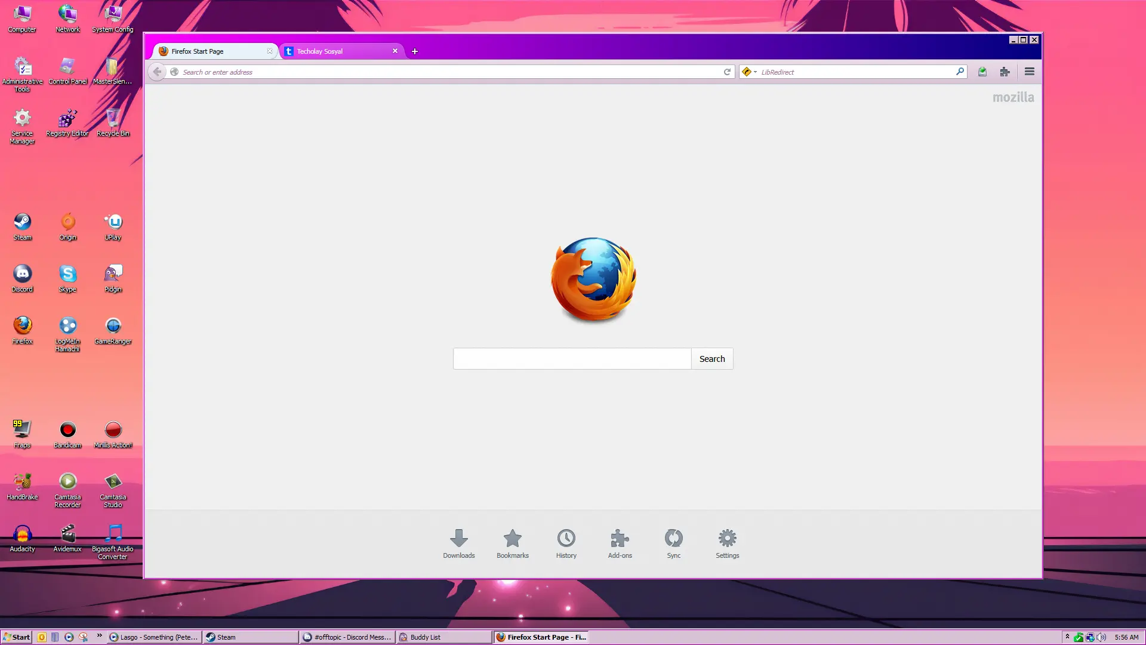Open Add-ons puzzle icon on start page
This screenshot has height=645, width=1146.
(620, 543)
